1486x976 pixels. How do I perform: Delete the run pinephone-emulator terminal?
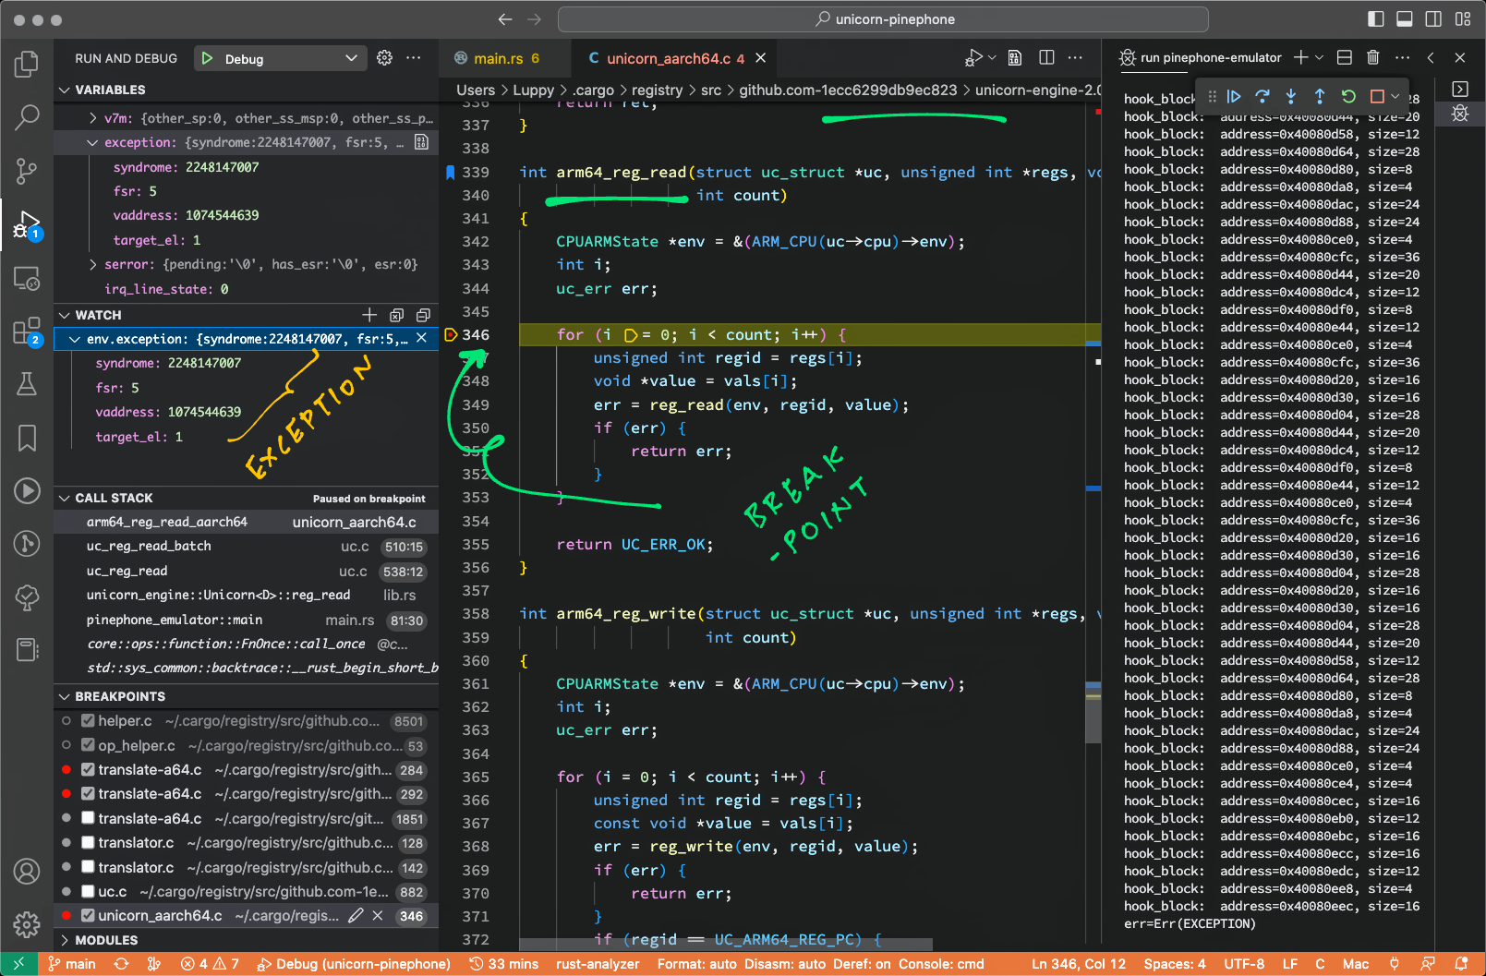tap(1372, 56)
